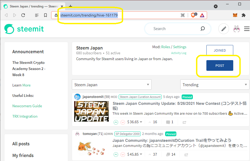Image resolution: width=250 pixels, height=161 pixels.
Task: Open All posts in sidebar
Action: [21, 144]
